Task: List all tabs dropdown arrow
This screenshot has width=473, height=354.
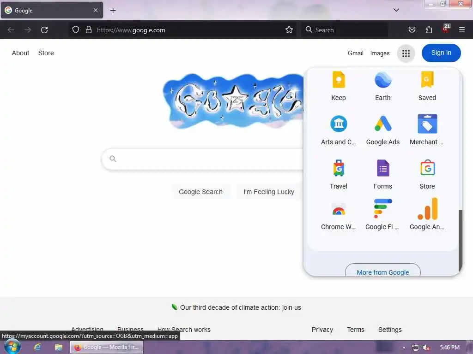Action: click(x=396, y=10)
